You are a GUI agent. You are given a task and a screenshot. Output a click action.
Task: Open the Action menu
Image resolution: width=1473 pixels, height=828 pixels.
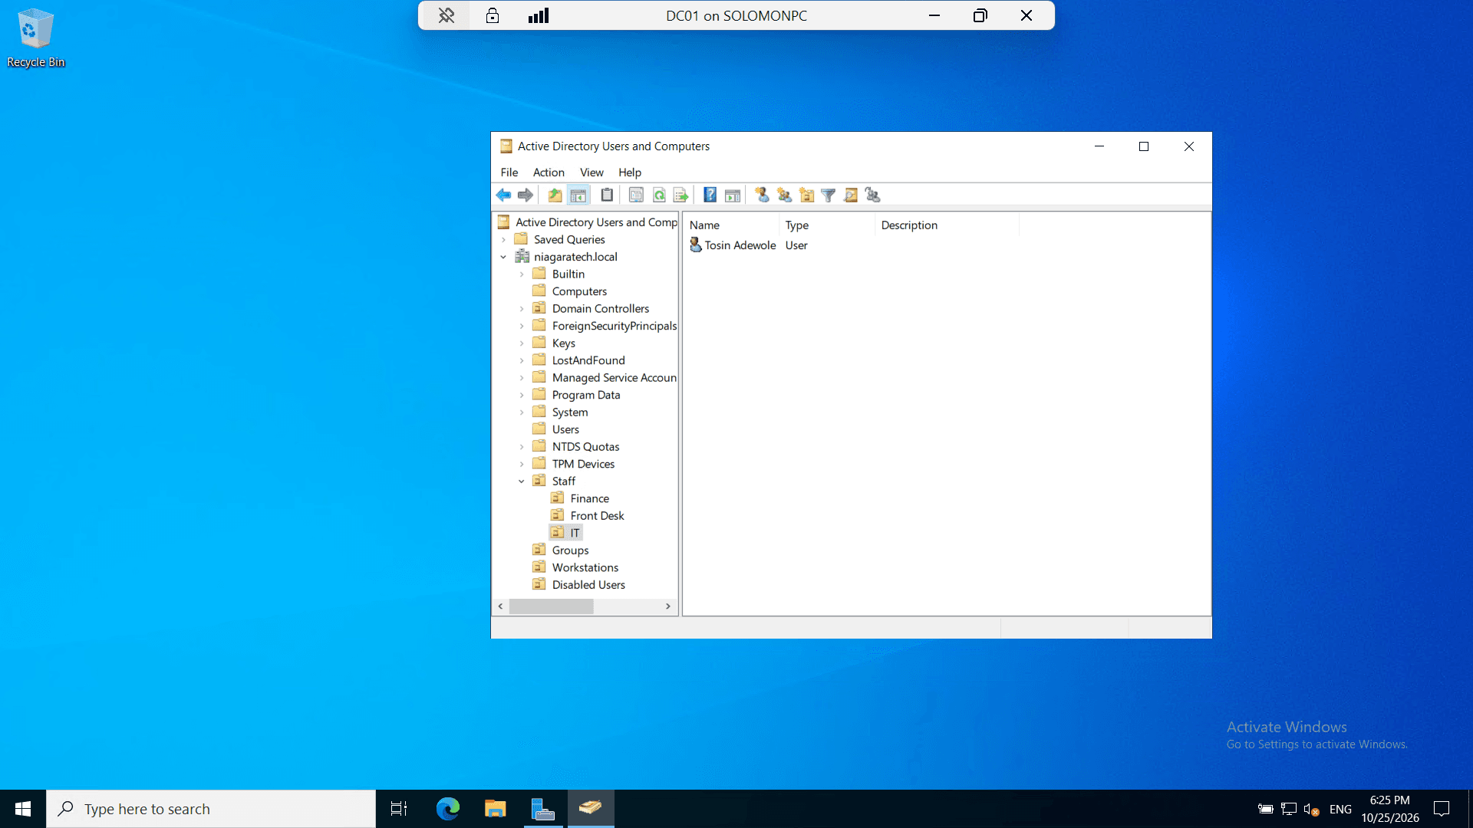pyautogui.click(x=549, y=172)
